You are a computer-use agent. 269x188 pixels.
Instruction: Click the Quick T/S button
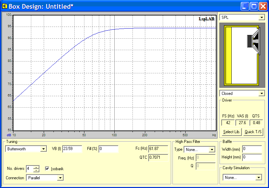click(x=253, y=132)
